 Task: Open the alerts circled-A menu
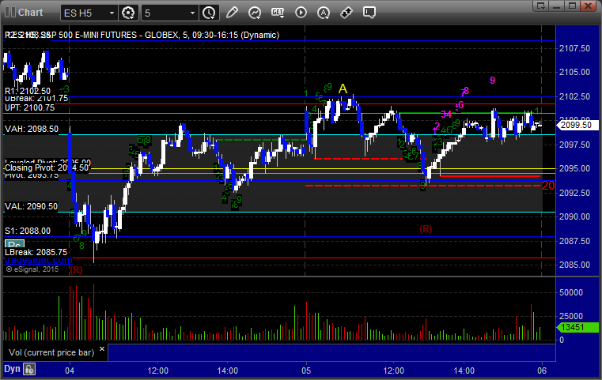tap(324, 13)
